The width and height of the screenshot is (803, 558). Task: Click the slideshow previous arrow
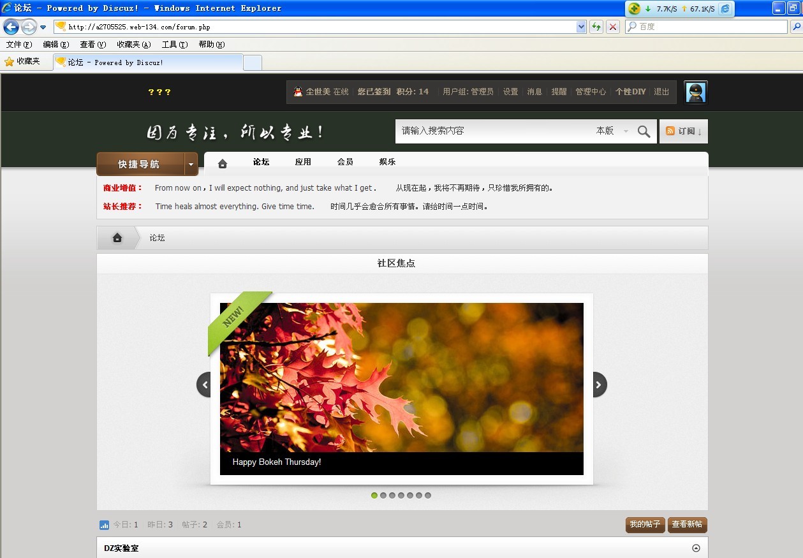tap(204, 385)
